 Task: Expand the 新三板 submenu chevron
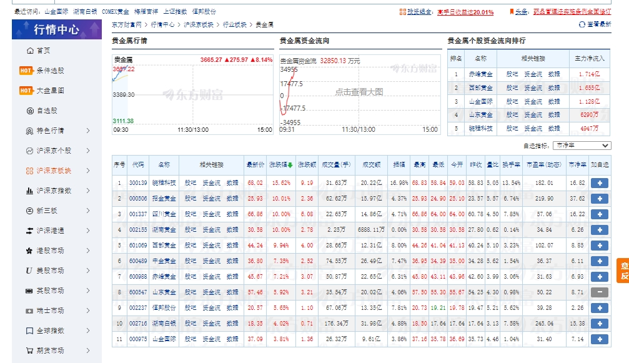(x=88, y=211)
